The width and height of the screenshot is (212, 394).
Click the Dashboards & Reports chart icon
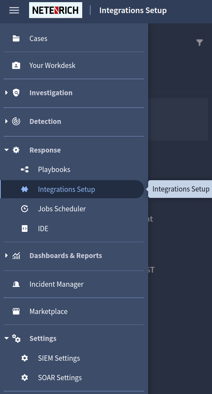click(x=16, y=255)
